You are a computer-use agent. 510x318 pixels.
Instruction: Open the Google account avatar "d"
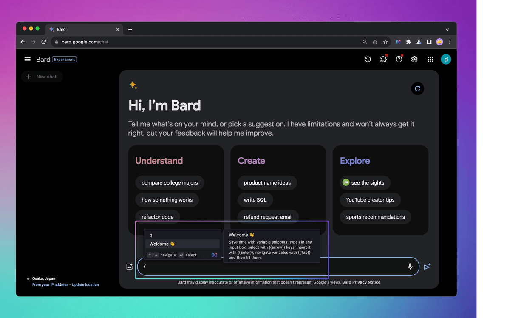tap(446, 60)
